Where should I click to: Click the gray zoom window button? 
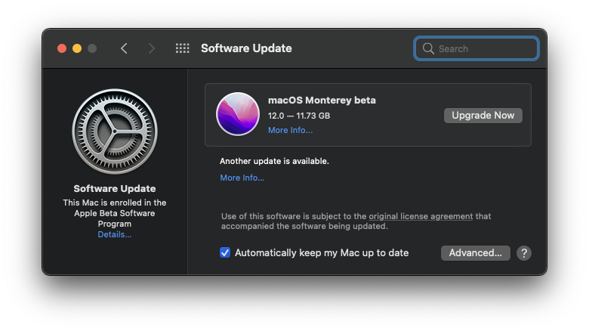click(x=92, y=48)
